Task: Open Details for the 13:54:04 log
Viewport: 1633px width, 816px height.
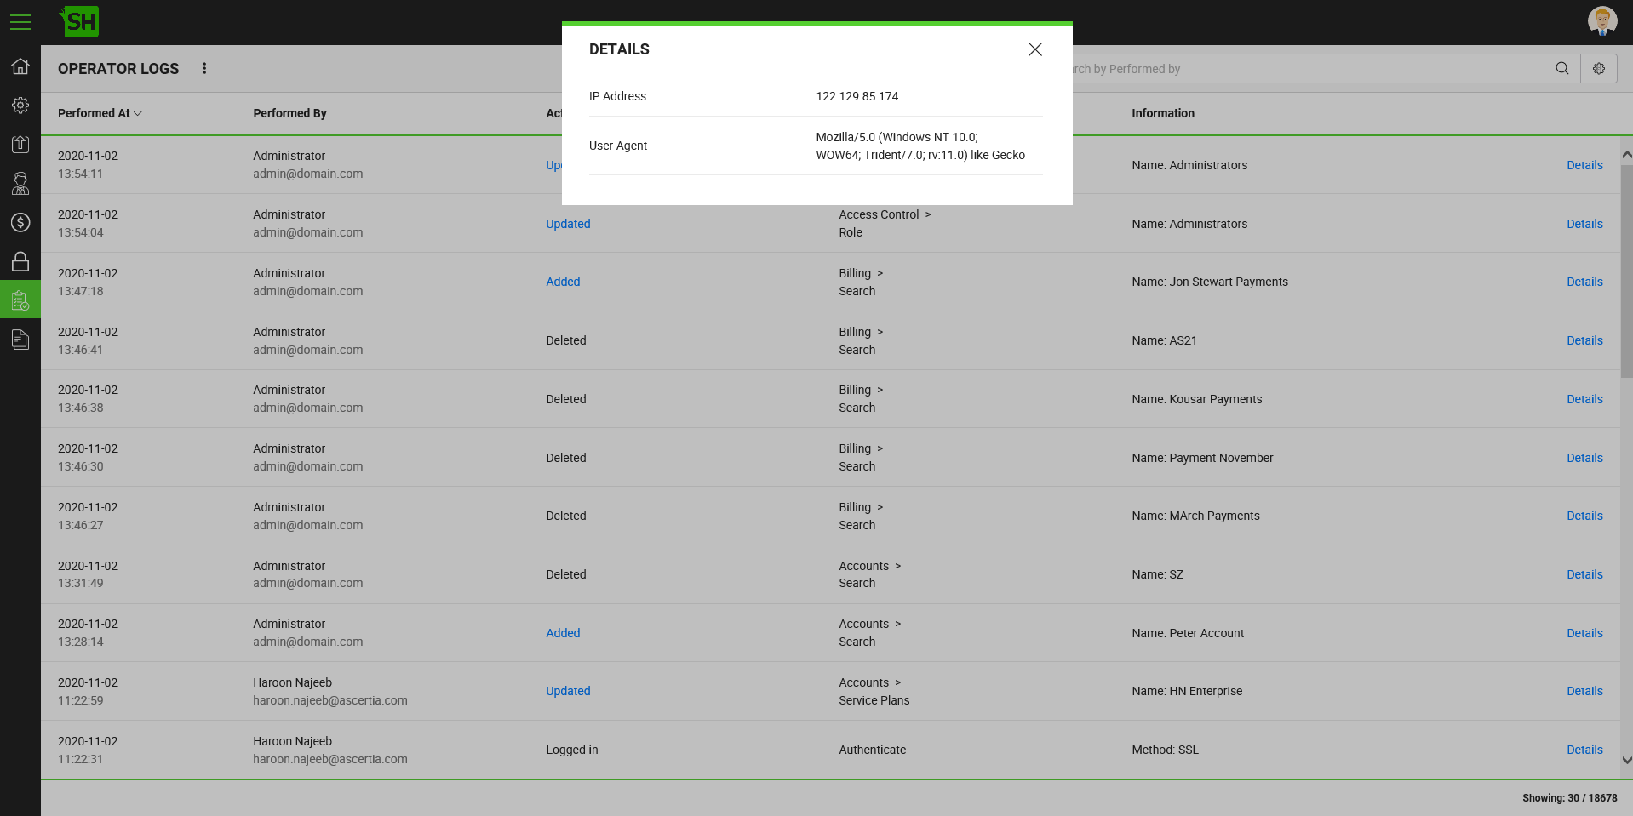Action: (1584, 224)
